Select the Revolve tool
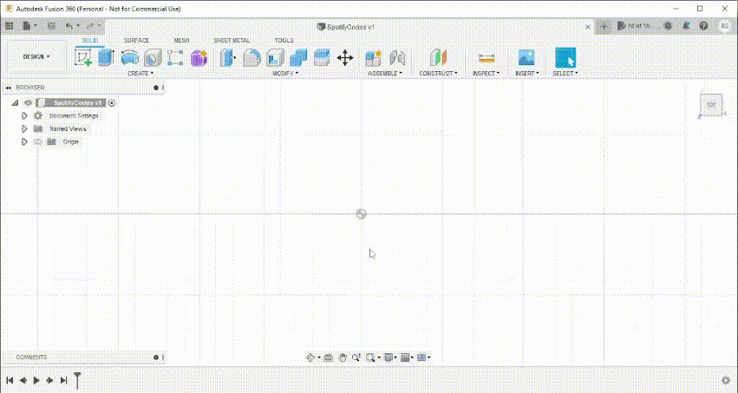The image size is (738, 393). point(129,58)
